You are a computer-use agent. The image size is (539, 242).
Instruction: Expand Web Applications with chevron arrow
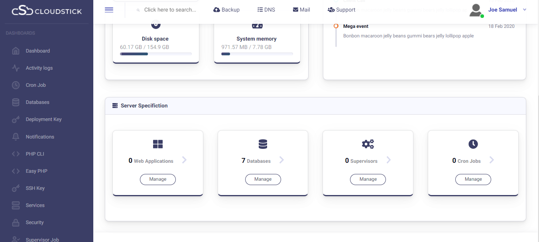tap(184, 160)
